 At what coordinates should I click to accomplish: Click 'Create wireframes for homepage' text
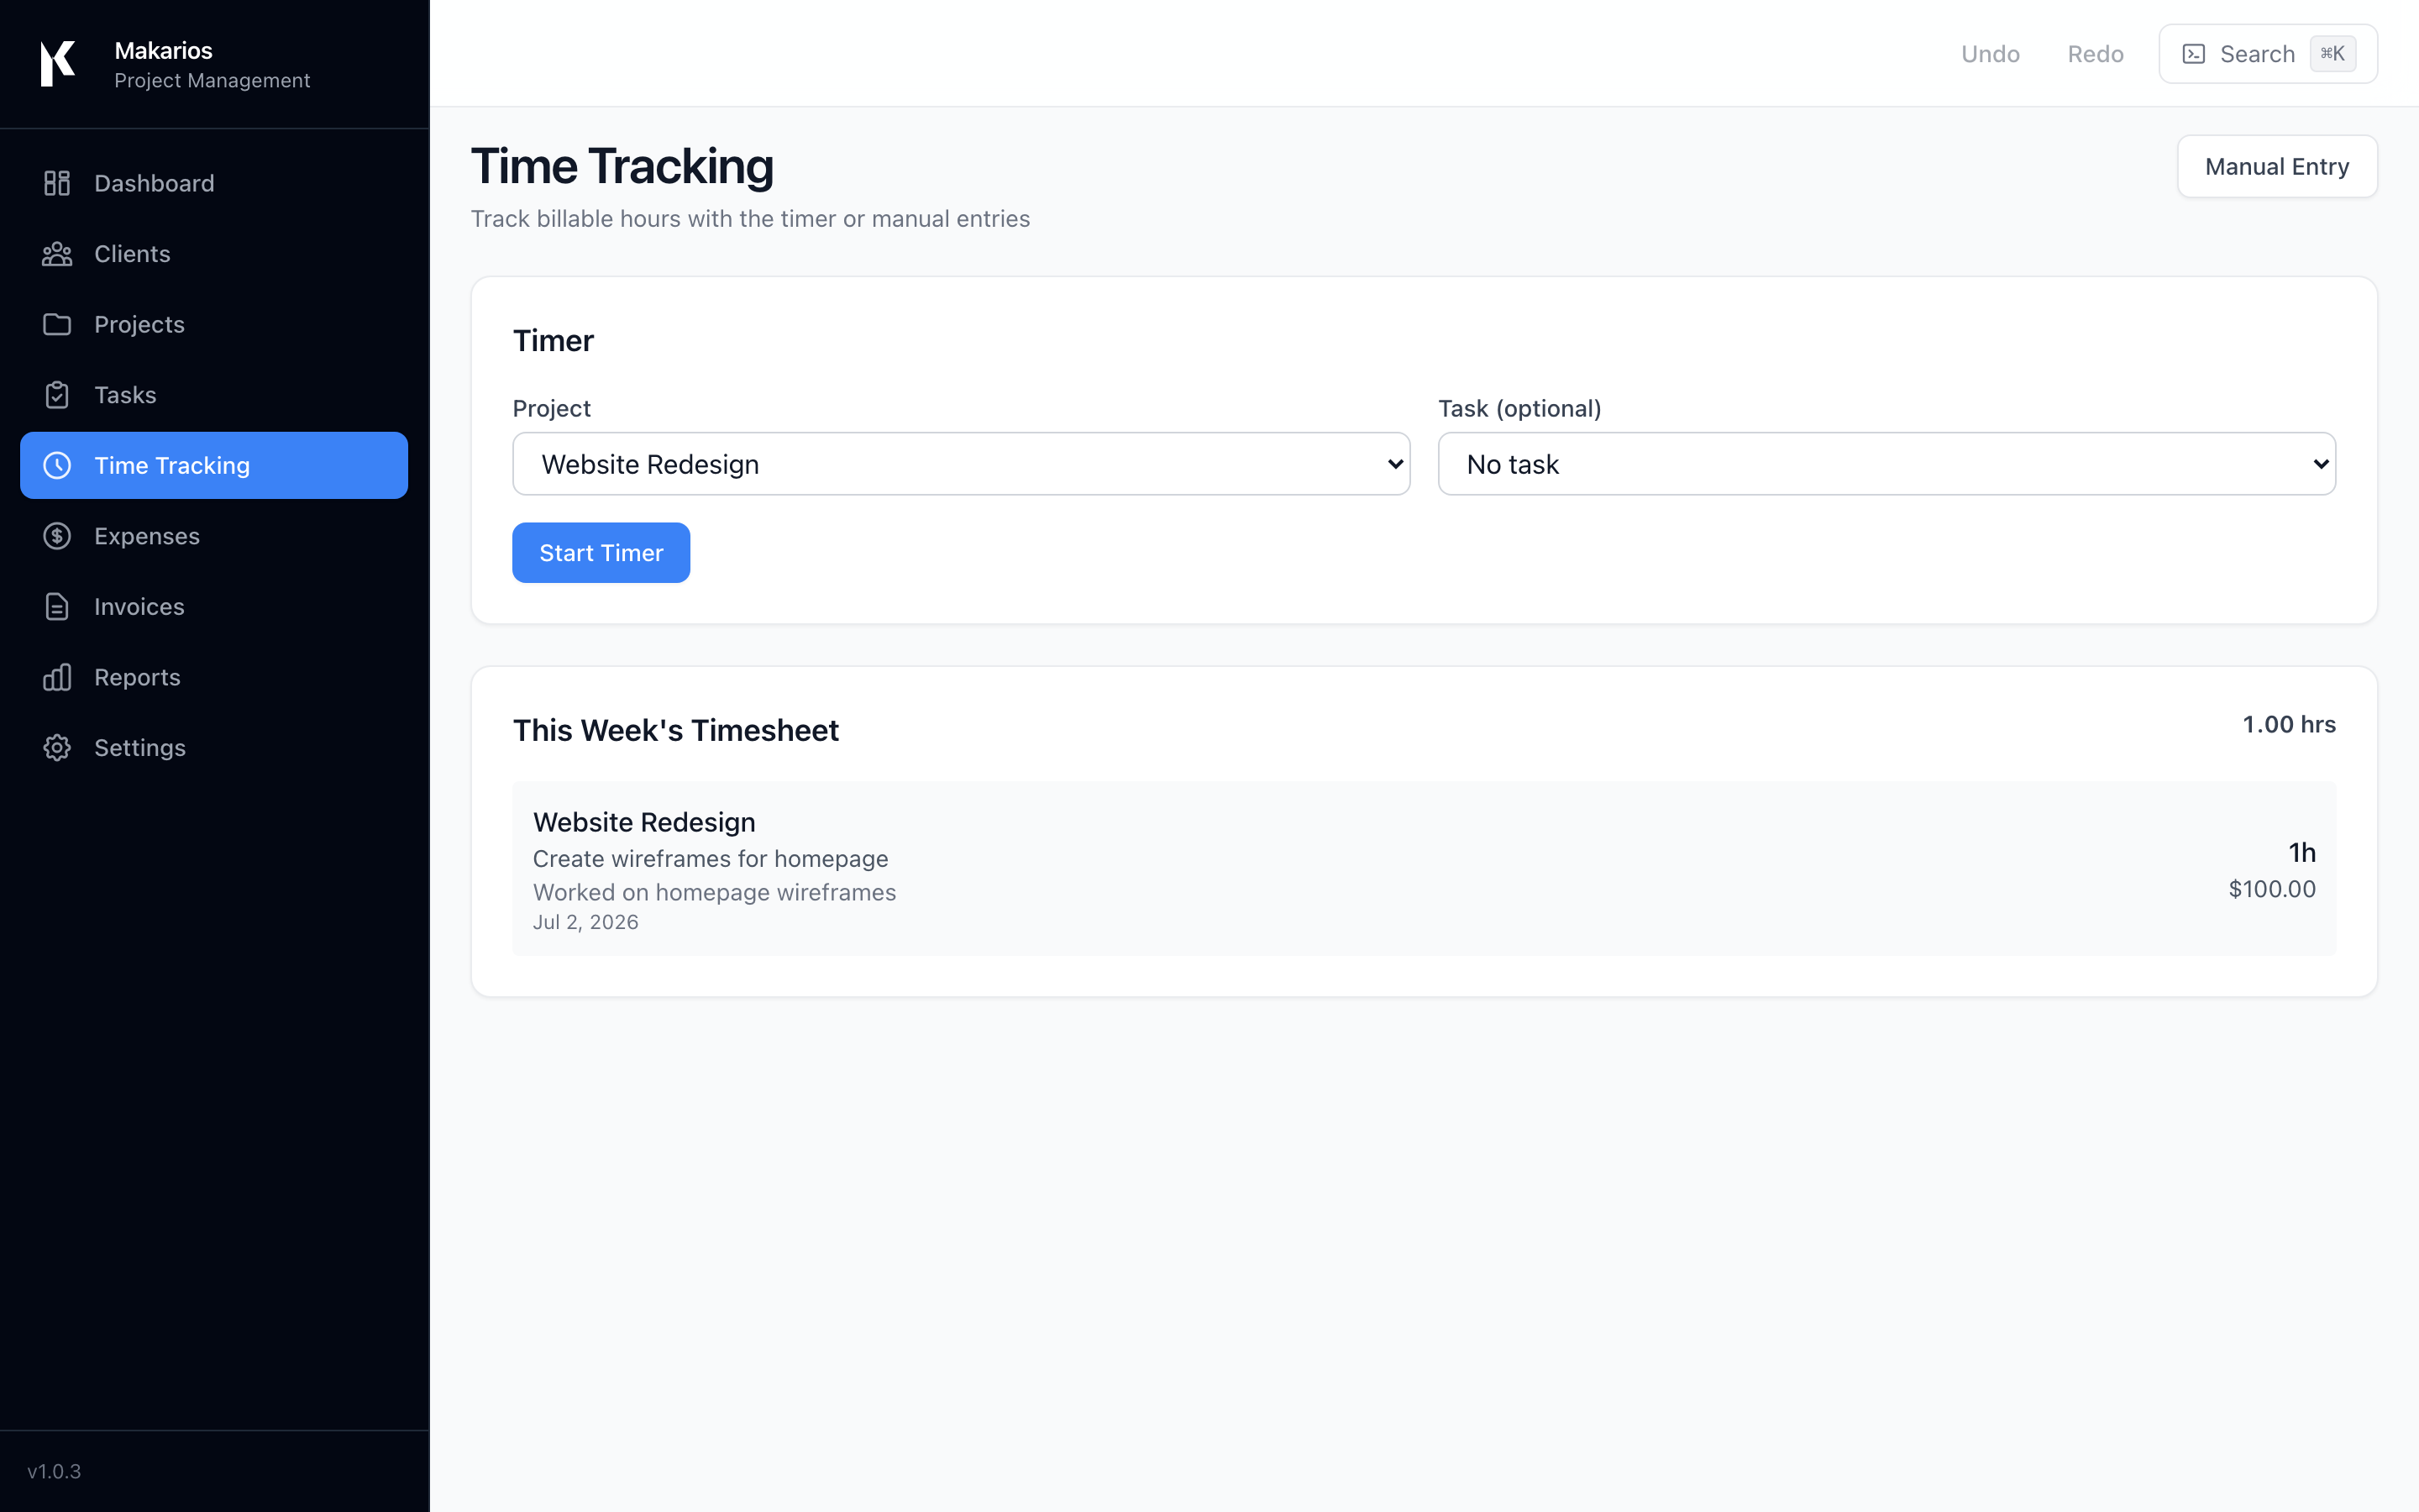[x=710, y=859]
